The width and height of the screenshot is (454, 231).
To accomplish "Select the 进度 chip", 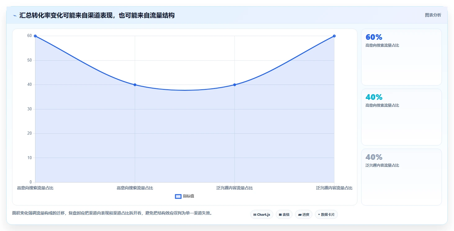I will pyautogui.click(x=304, y=215).
